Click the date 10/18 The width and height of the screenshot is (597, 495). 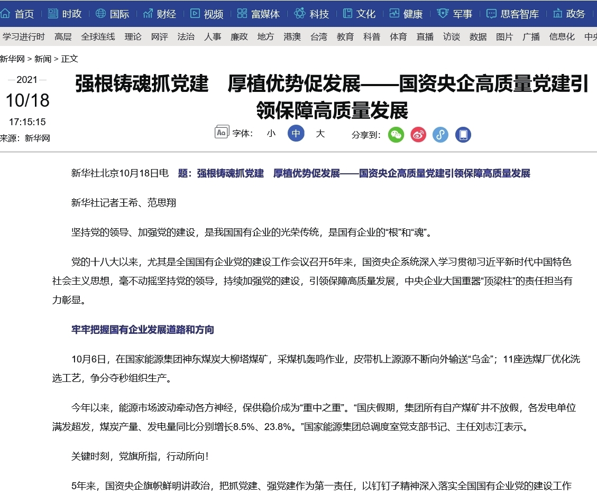(27, 100)
